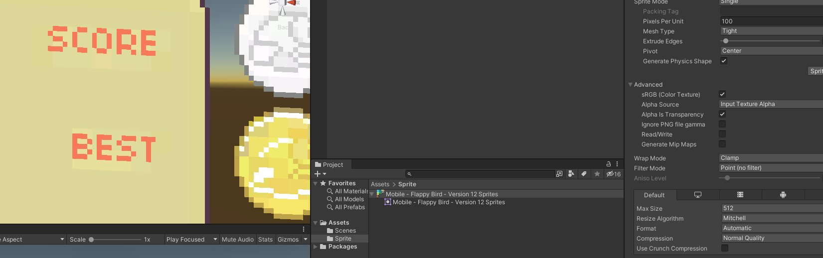Click the Favorites star icon

(x=323, y=183)
